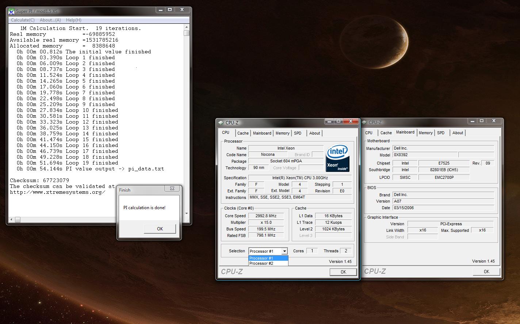The width and height of the screenshot is (520, 324).
Task: Click OK in the right CPU-Z Mainboard window
Action: [486, 271]
